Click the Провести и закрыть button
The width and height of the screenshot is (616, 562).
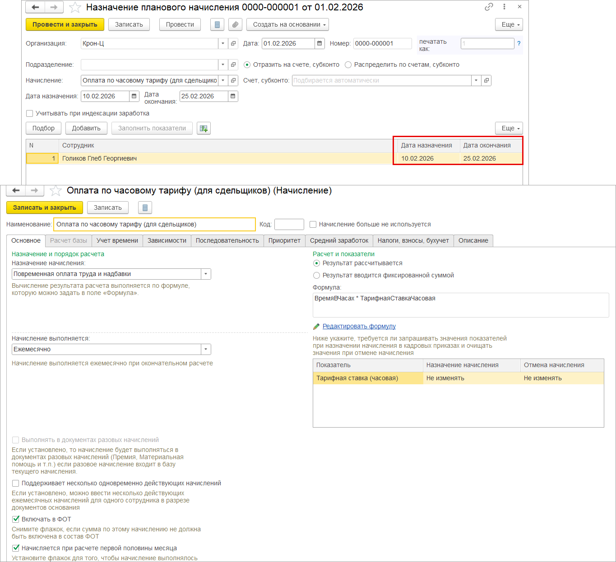click(x=65, y=25)
